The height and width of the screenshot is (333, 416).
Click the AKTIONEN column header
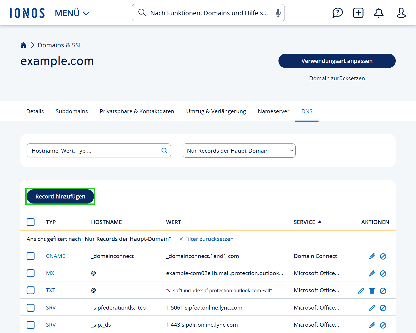click(x=375, y=222)
